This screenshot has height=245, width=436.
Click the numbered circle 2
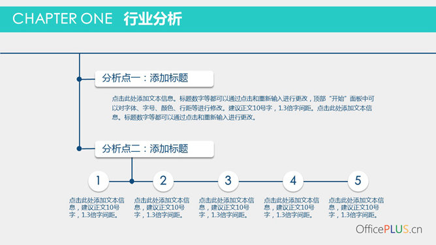pos(163,181)
